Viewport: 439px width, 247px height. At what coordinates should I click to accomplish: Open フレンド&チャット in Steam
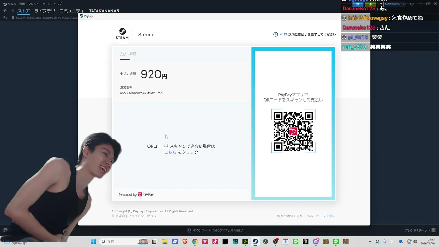click(420, 230)
